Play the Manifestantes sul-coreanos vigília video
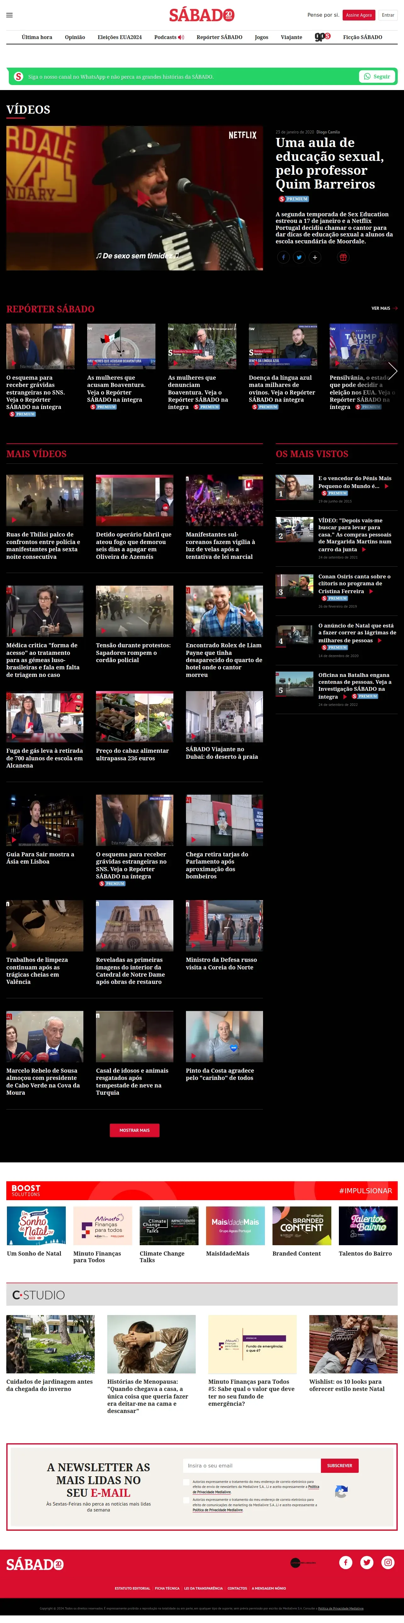Image resolution: width=404 pixels, height=1623 pixels. point(224,500)
